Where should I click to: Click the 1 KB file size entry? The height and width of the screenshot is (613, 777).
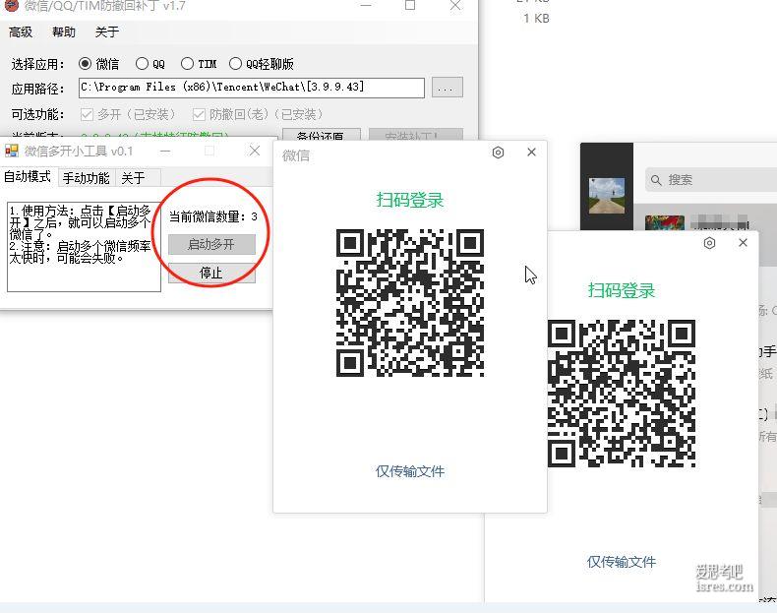click(536, 19)
